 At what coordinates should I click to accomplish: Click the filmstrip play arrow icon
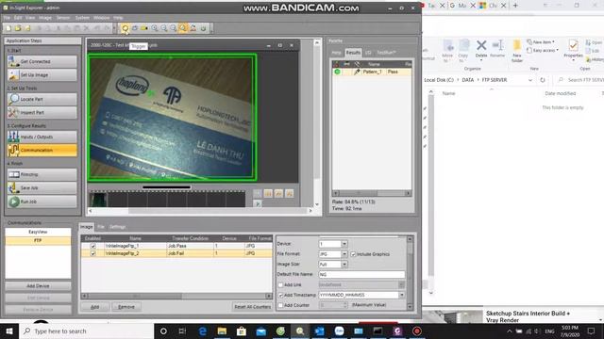pos(258,203)
